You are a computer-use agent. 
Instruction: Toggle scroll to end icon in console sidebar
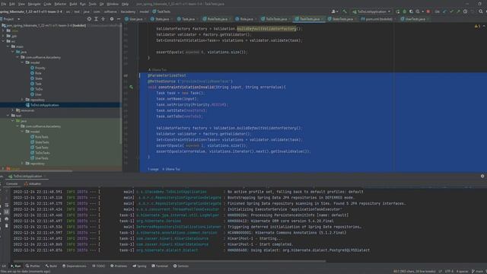pos(7,212)
